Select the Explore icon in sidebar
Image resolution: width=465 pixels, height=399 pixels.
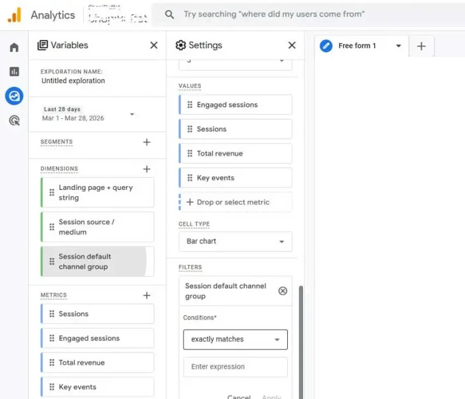(14, 96)
